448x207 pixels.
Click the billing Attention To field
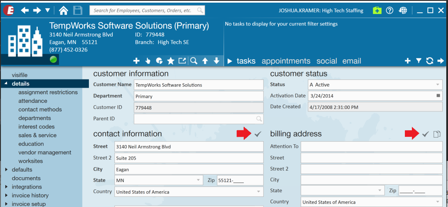(371, 146)
